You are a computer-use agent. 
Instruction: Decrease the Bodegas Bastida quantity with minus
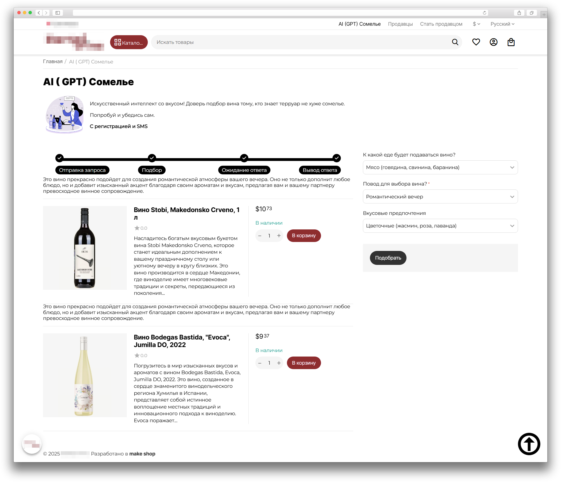click(x=260, y=363)
